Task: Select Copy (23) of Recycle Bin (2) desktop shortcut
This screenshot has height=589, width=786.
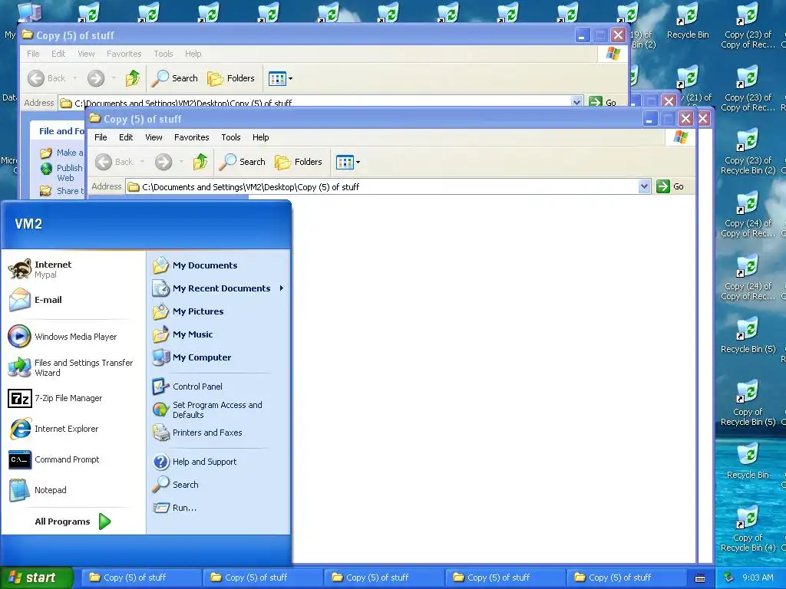Action: click(748, 152)
